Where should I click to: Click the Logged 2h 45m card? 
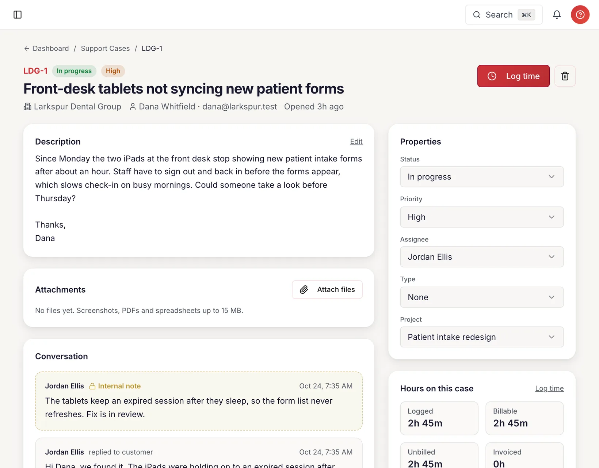(439, 418)
